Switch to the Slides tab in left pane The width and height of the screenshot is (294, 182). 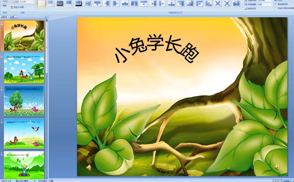click(x=4, y=17)
